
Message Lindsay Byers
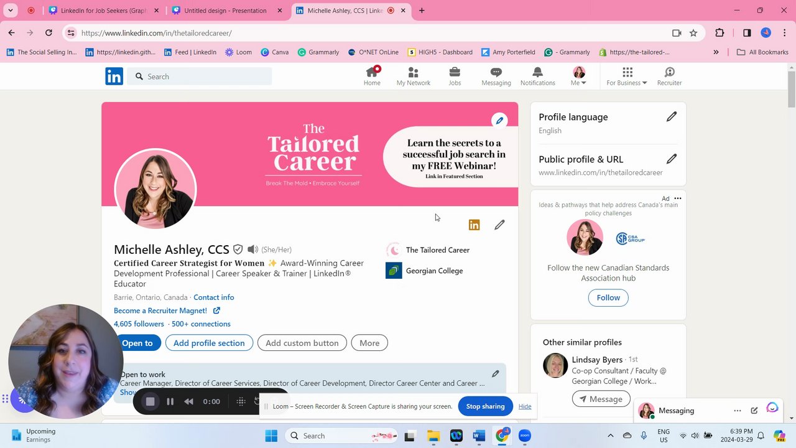(x=601, y=399)
